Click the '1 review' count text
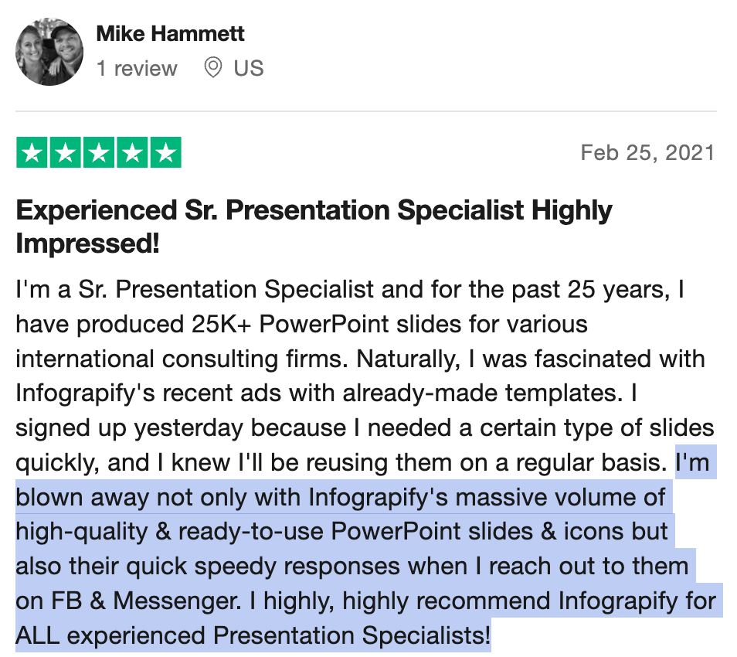The height and width of the screenshot is (657, 737). click(137, 69)
